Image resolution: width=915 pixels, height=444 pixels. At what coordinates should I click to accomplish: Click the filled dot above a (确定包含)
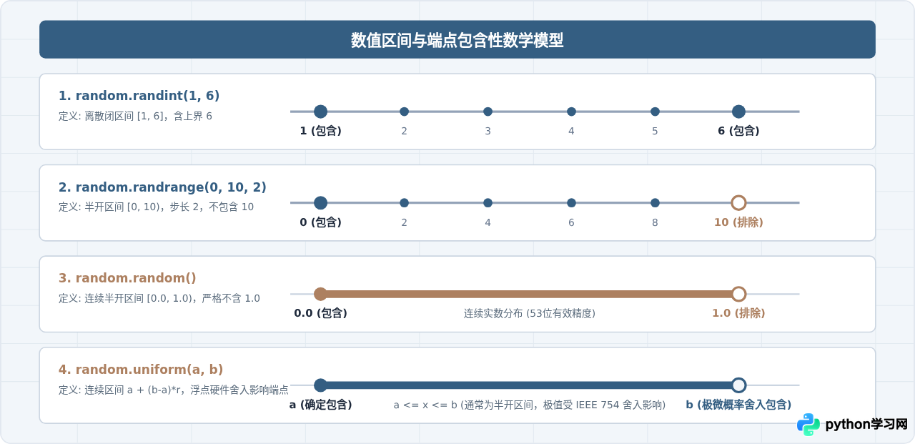pyautogui.click(x=320, y=385)
